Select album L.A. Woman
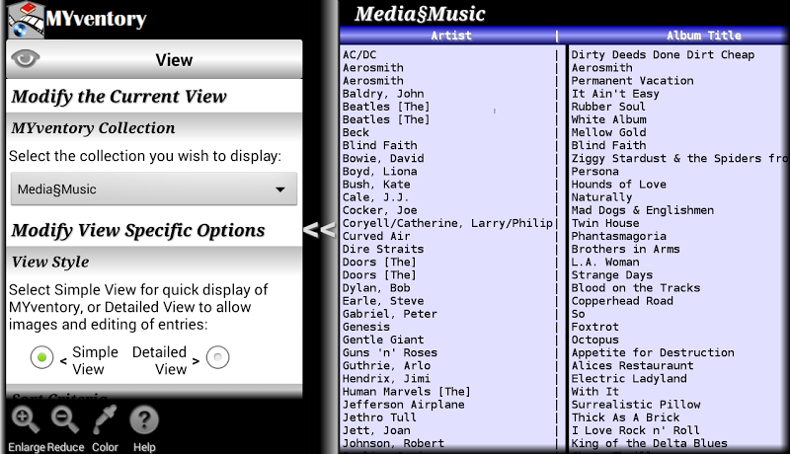Image resolution: width=790 pixels, height=454 pixels. tap(605, 263)
